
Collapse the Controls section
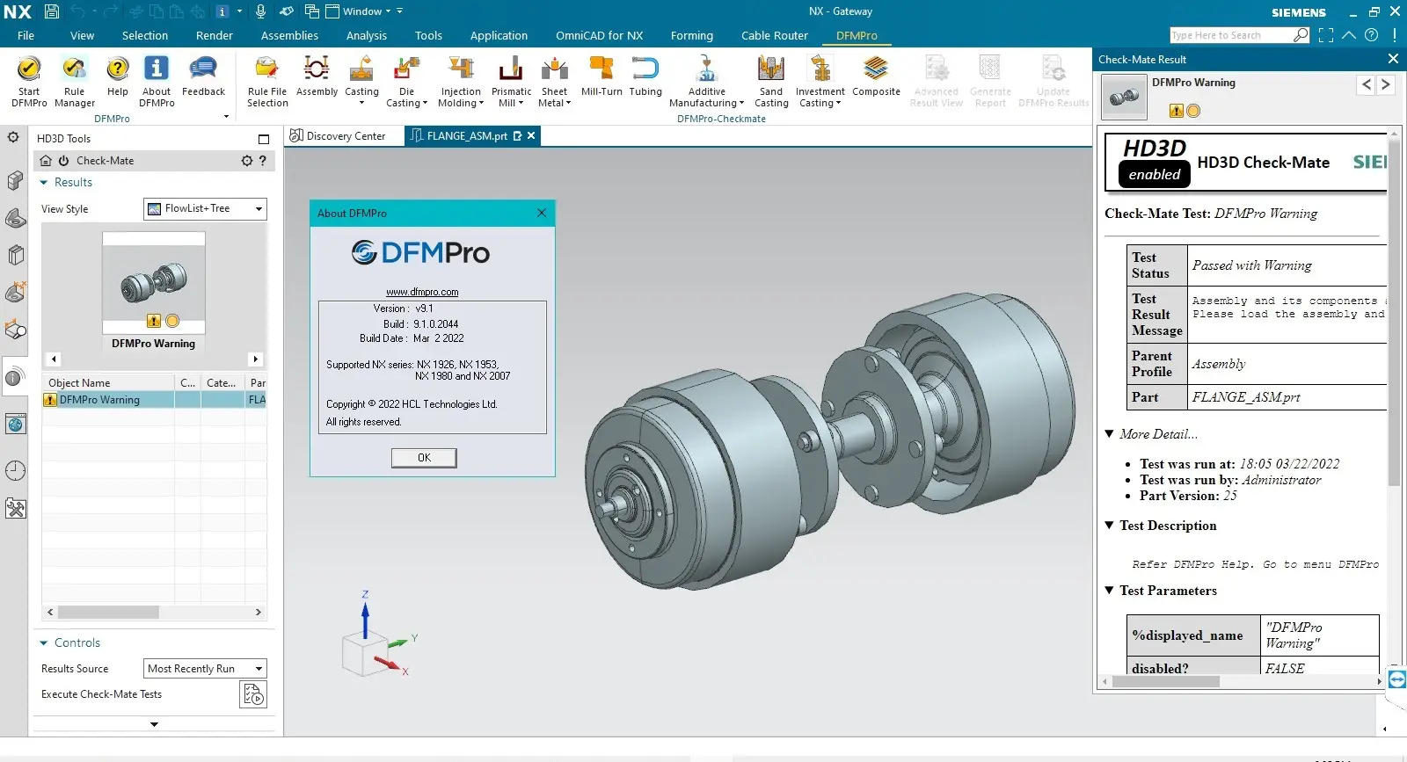tap(44, 643)
